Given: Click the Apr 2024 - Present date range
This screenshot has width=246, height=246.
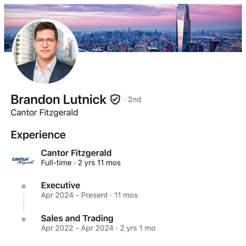Looking at the screenshot, I should [x=73, y=195].
